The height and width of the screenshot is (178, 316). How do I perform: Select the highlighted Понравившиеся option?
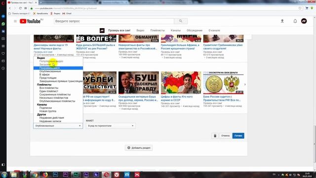coord(58,68)
